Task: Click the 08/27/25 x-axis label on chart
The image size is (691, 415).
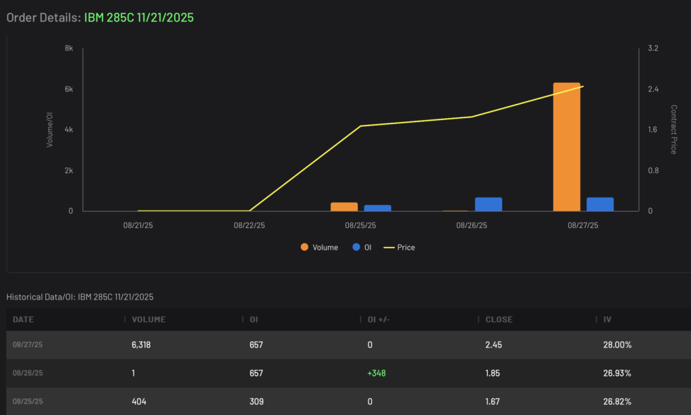Action: (583, 225)
